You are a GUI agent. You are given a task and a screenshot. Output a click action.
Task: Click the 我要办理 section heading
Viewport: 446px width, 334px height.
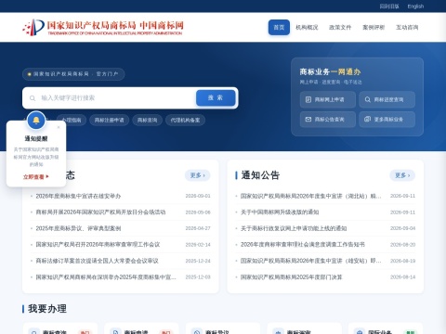[47, 309]
